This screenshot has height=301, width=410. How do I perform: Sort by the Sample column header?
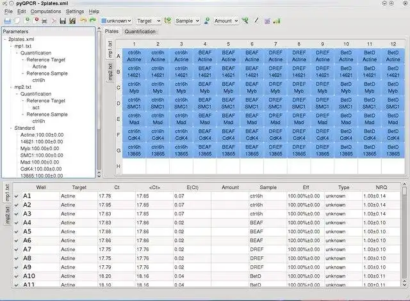[268, 187]
